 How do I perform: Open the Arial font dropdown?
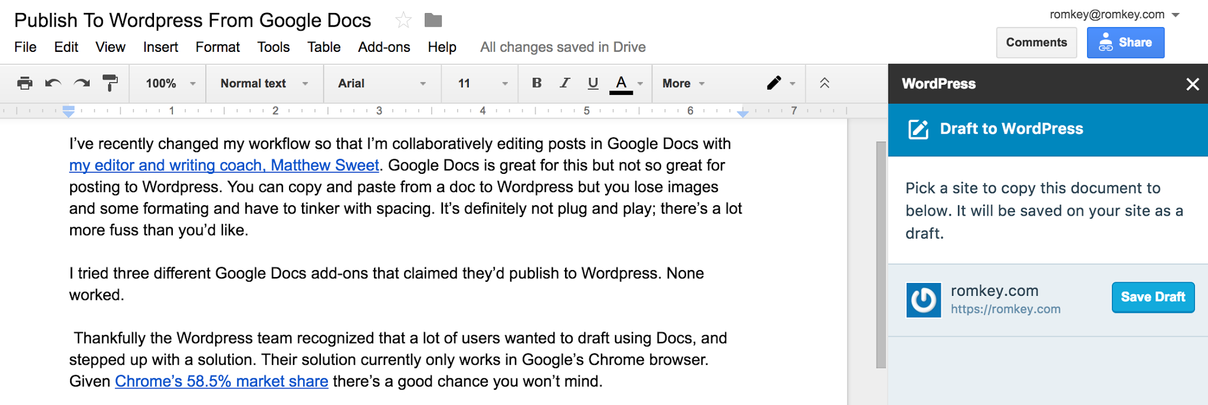[x=382, y=83]
